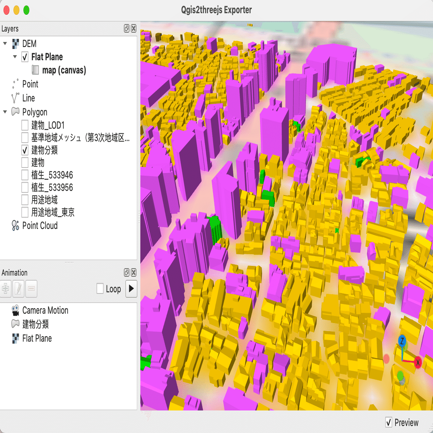Select the Point Cloud group label
The image size is (433, 433).
click(40, 225)
